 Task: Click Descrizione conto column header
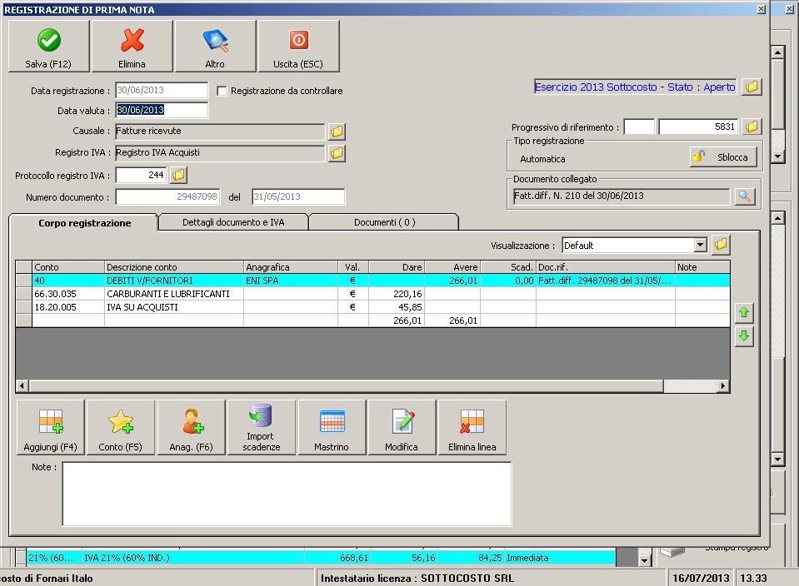tap(174, 267)
